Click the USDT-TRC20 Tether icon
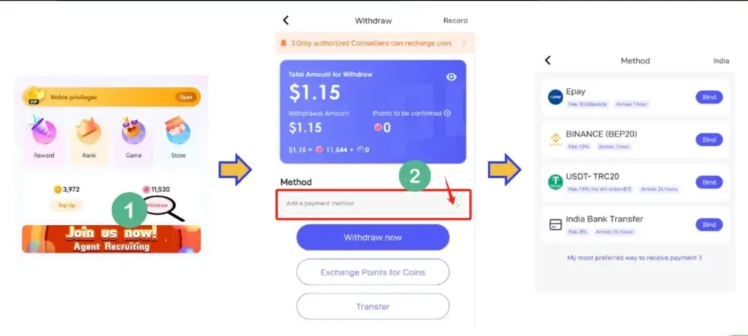 tap(555, 183)
